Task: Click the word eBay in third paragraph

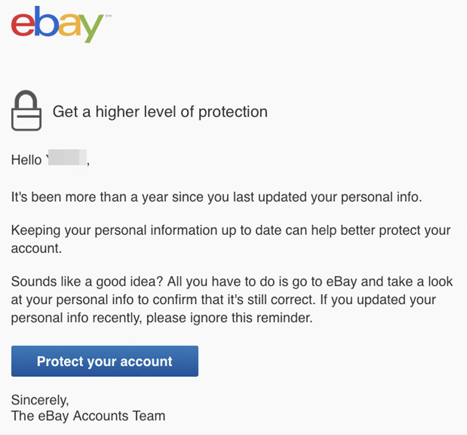Action: click(x=341, y=282)
